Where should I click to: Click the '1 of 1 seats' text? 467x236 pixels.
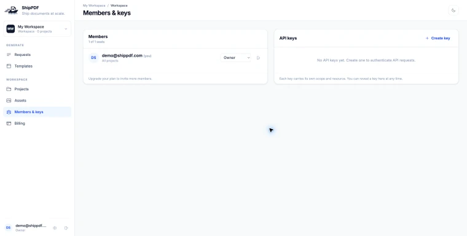96,42
